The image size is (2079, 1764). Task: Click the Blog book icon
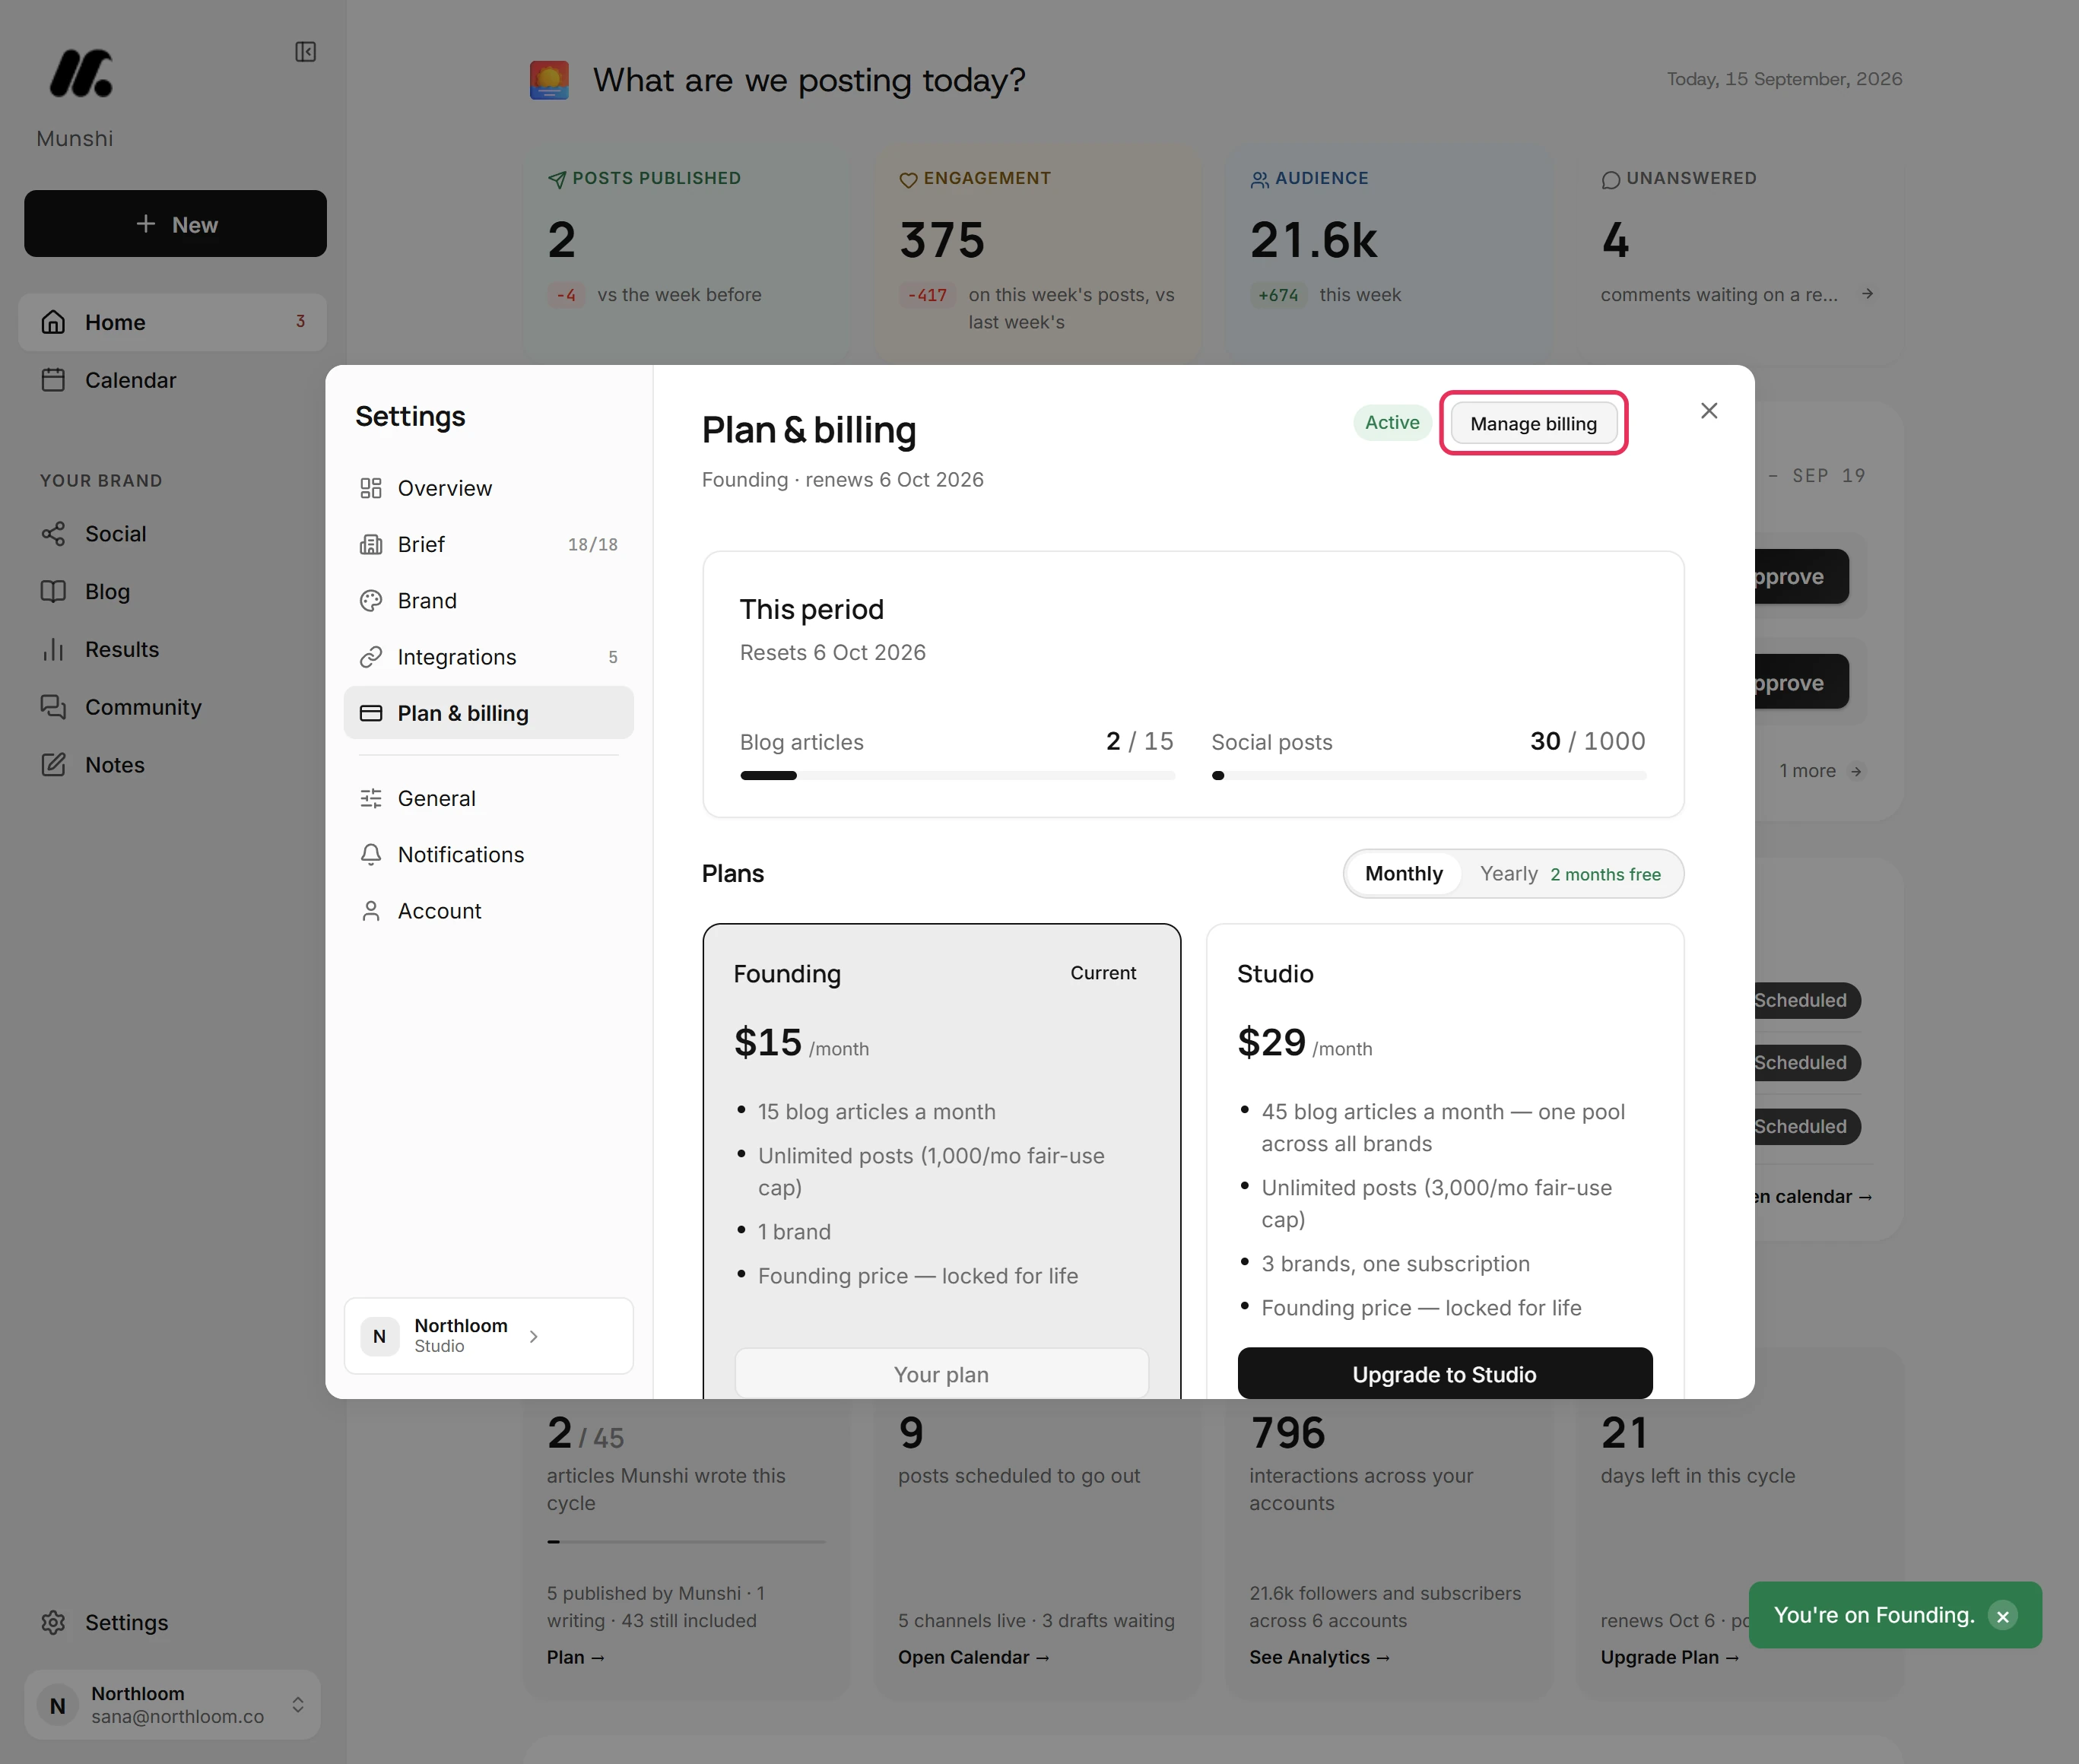coord(53,592)
